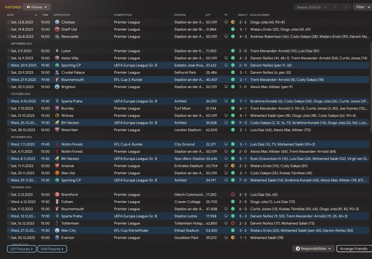Sort by the Opposition column header
This screenshot has width=372, height=259.
pos(62,15)
